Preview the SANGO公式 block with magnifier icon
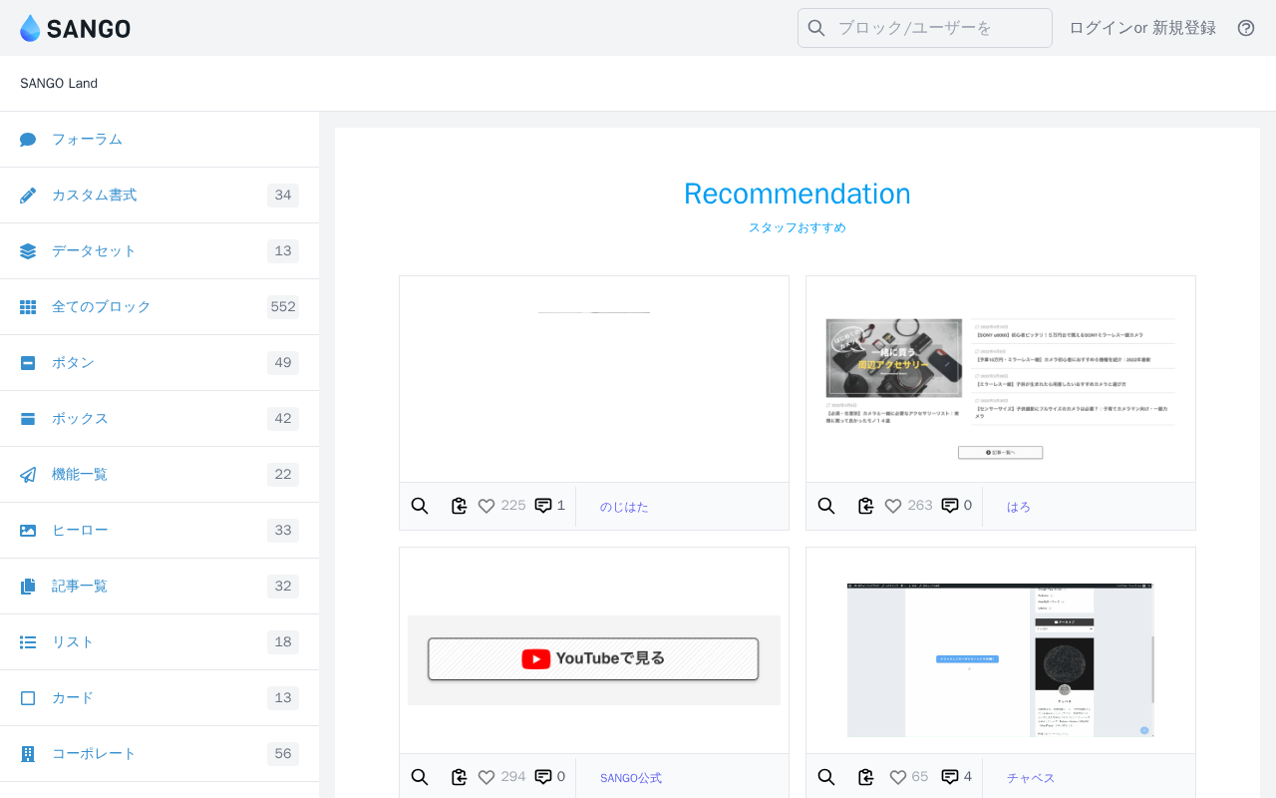 [420, 777]
